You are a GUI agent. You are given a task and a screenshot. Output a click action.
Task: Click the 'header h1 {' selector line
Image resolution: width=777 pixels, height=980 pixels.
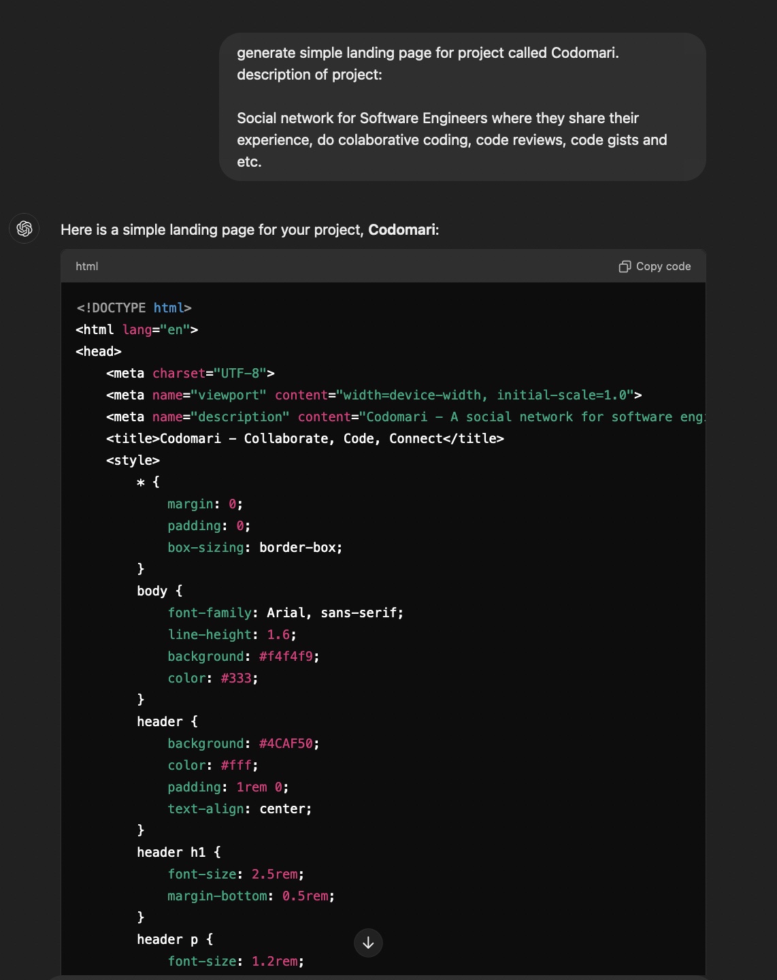click(179, 852)
